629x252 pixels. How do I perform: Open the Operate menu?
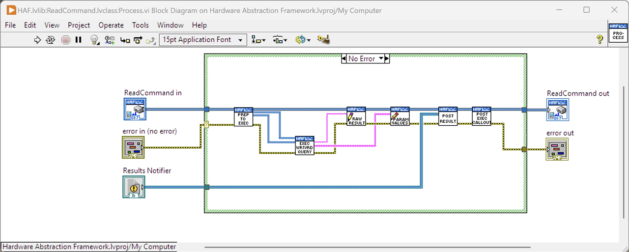click(x=111, y=25)
